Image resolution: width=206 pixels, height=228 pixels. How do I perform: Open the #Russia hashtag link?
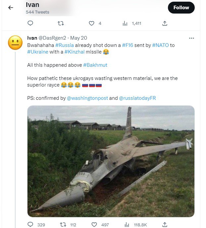(x=64, y=45)
